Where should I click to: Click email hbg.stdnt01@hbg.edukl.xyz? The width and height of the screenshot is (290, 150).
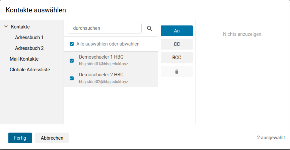click(x=103, y=64)
